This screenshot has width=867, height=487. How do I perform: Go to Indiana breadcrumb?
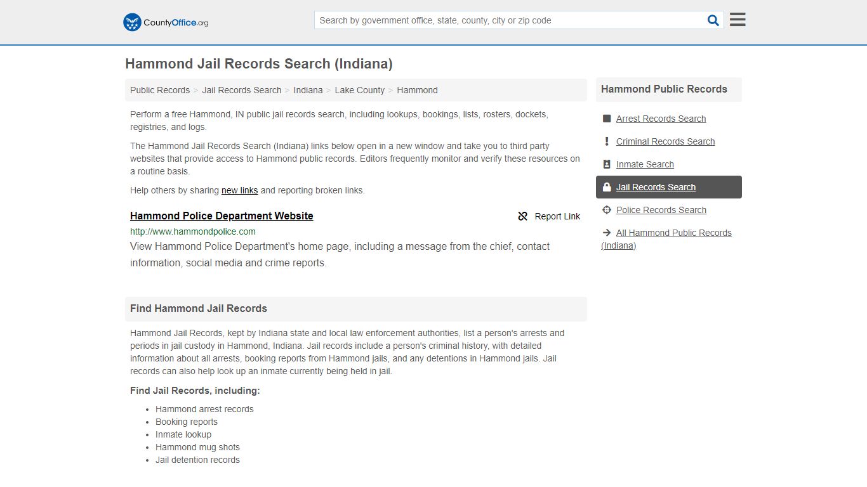pyautogui.click(x=308, y=90)
